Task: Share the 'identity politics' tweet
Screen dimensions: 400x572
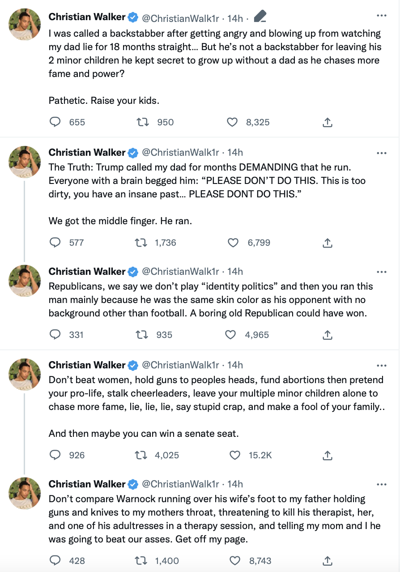Action: tap(327, 334)
